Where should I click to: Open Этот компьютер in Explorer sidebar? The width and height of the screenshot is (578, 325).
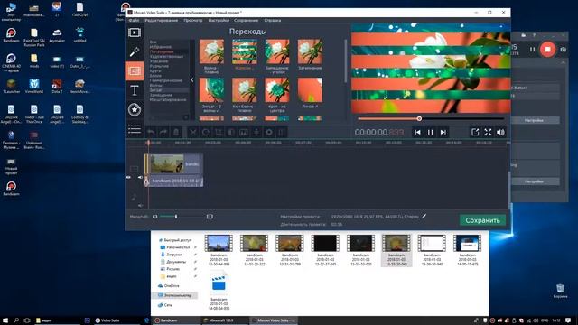pyautogui.click(x=175, y=295)
